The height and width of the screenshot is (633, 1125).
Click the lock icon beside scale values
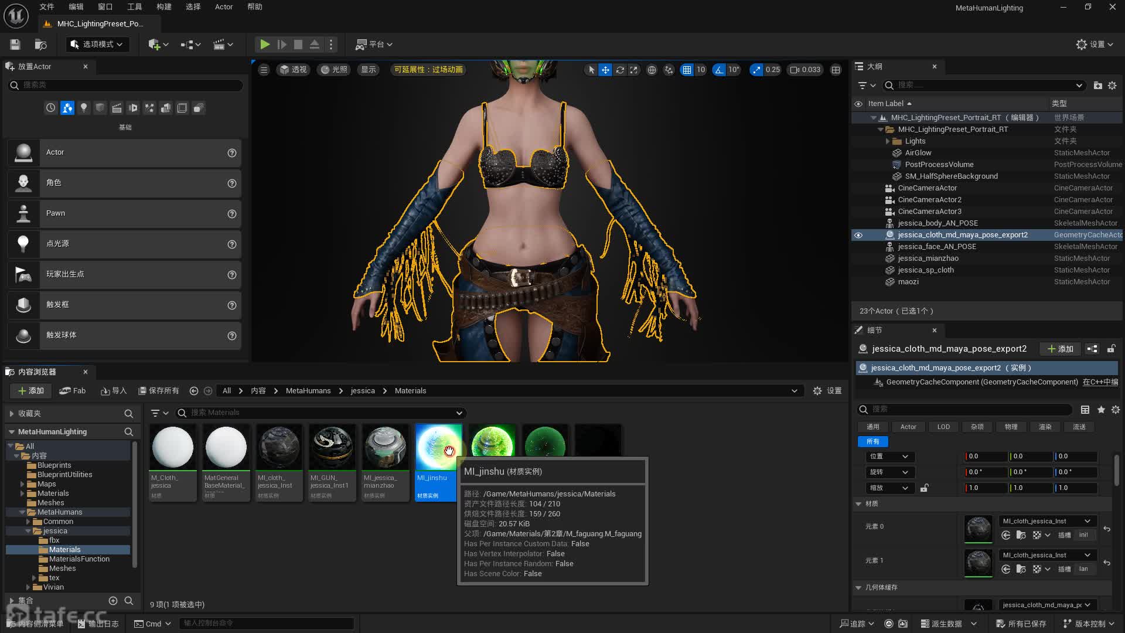coord(925,488)
